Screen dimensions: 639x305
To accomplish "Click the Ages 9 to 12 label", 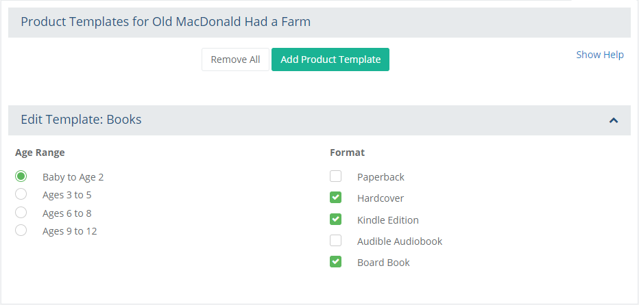I will point(70,231).
